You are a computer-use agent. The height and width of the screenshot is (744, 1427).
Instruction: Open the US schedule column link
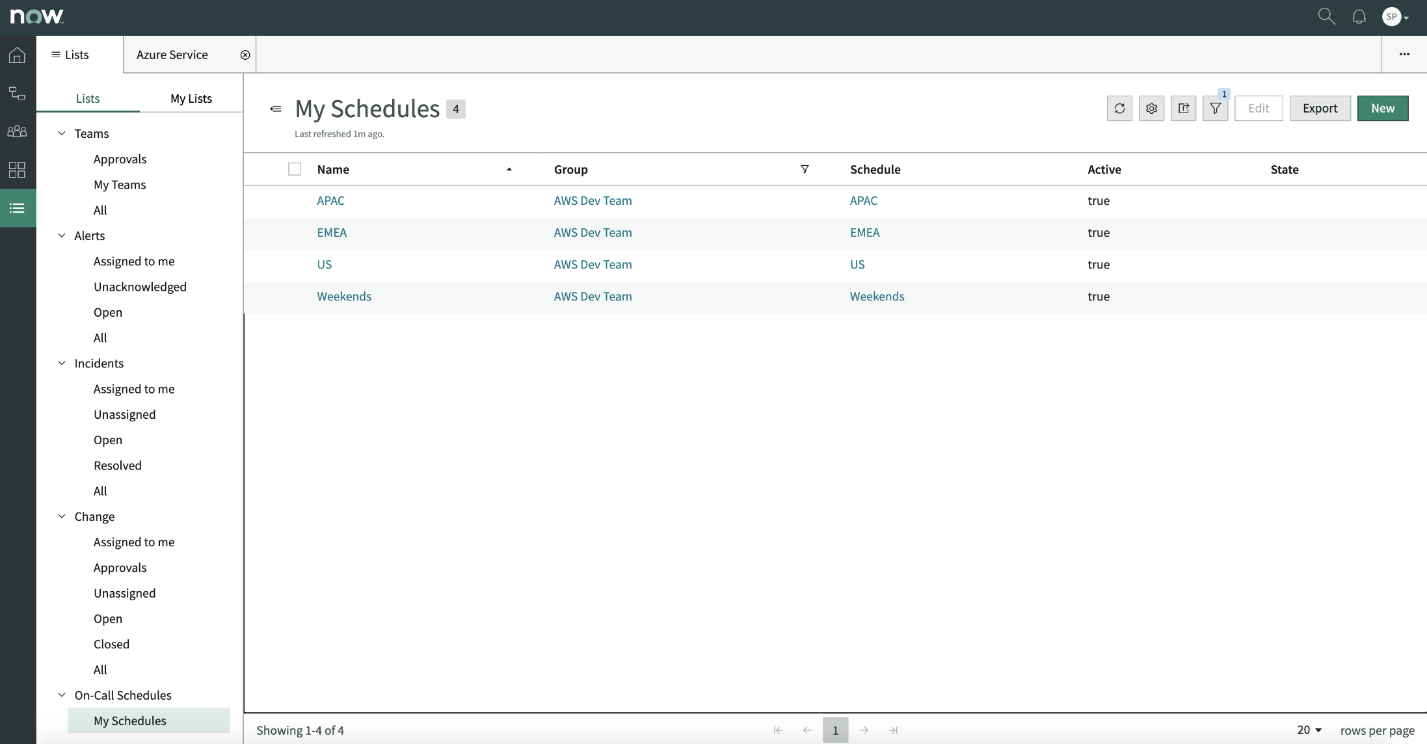click(x=857, y=265)
